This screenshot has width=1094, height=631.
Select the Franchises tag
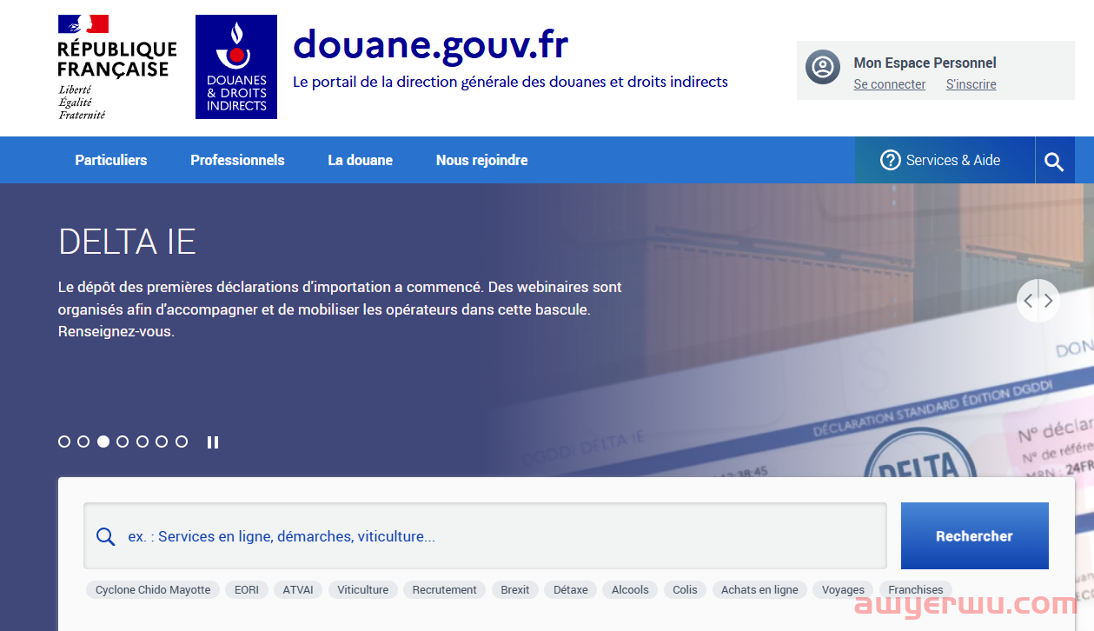(x=916, y=589)
